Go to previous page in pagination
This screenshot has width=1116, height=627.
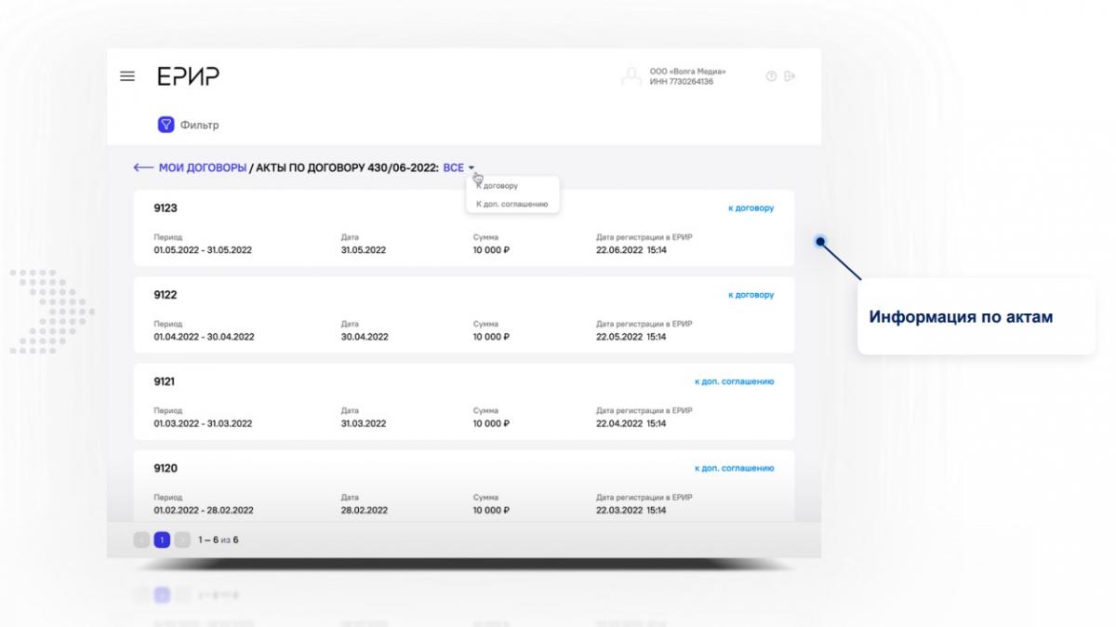click(x=141, y=540)
